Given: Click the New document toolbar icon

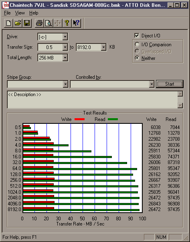Looking at the screenshot, I should tap(8, 23).
